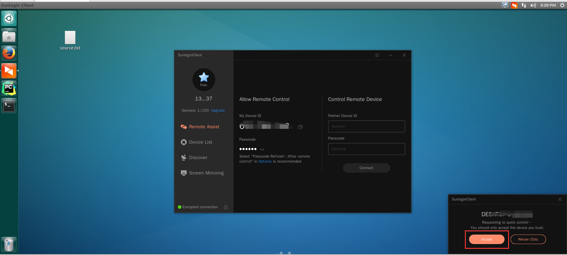Click the clock showing 9:09 PM
Screen dimensions: 567x255
(x=548, y=5)
